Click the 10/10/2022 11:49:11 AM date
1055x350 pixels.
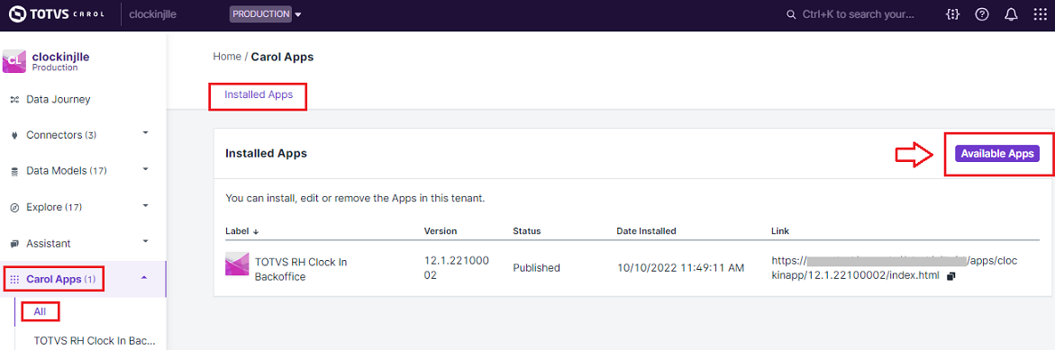pyautogui.click(x=680, y=268)
